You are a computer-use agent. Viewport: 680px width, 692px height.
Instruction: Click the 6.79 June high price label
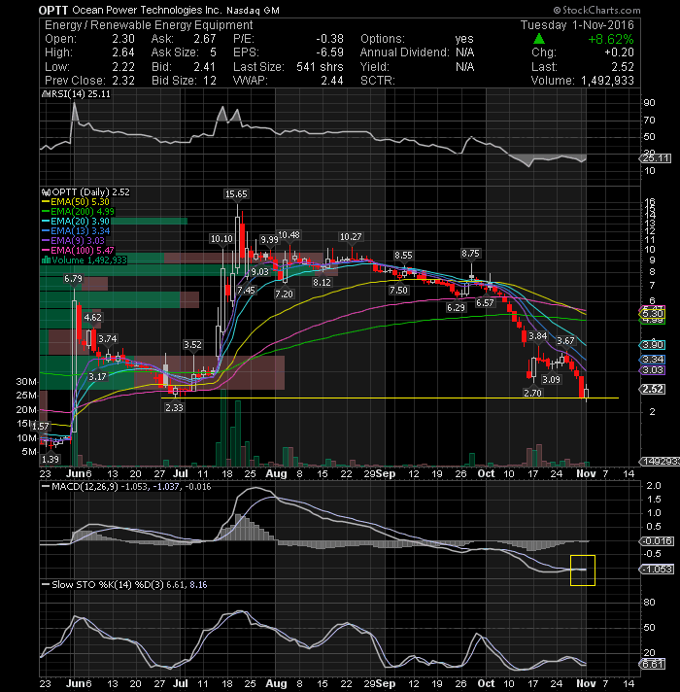coord(73,279)
